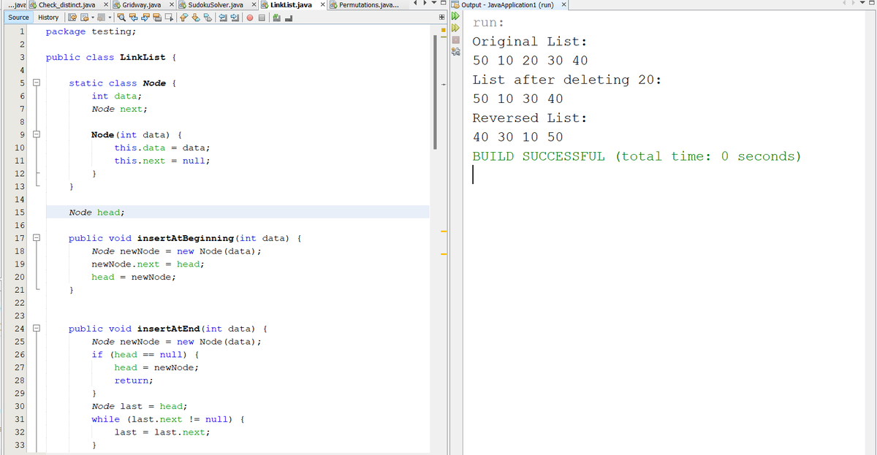Click the Back navigation icon in editor toolbar
The image size is (877, 455).
pos(84,18)
